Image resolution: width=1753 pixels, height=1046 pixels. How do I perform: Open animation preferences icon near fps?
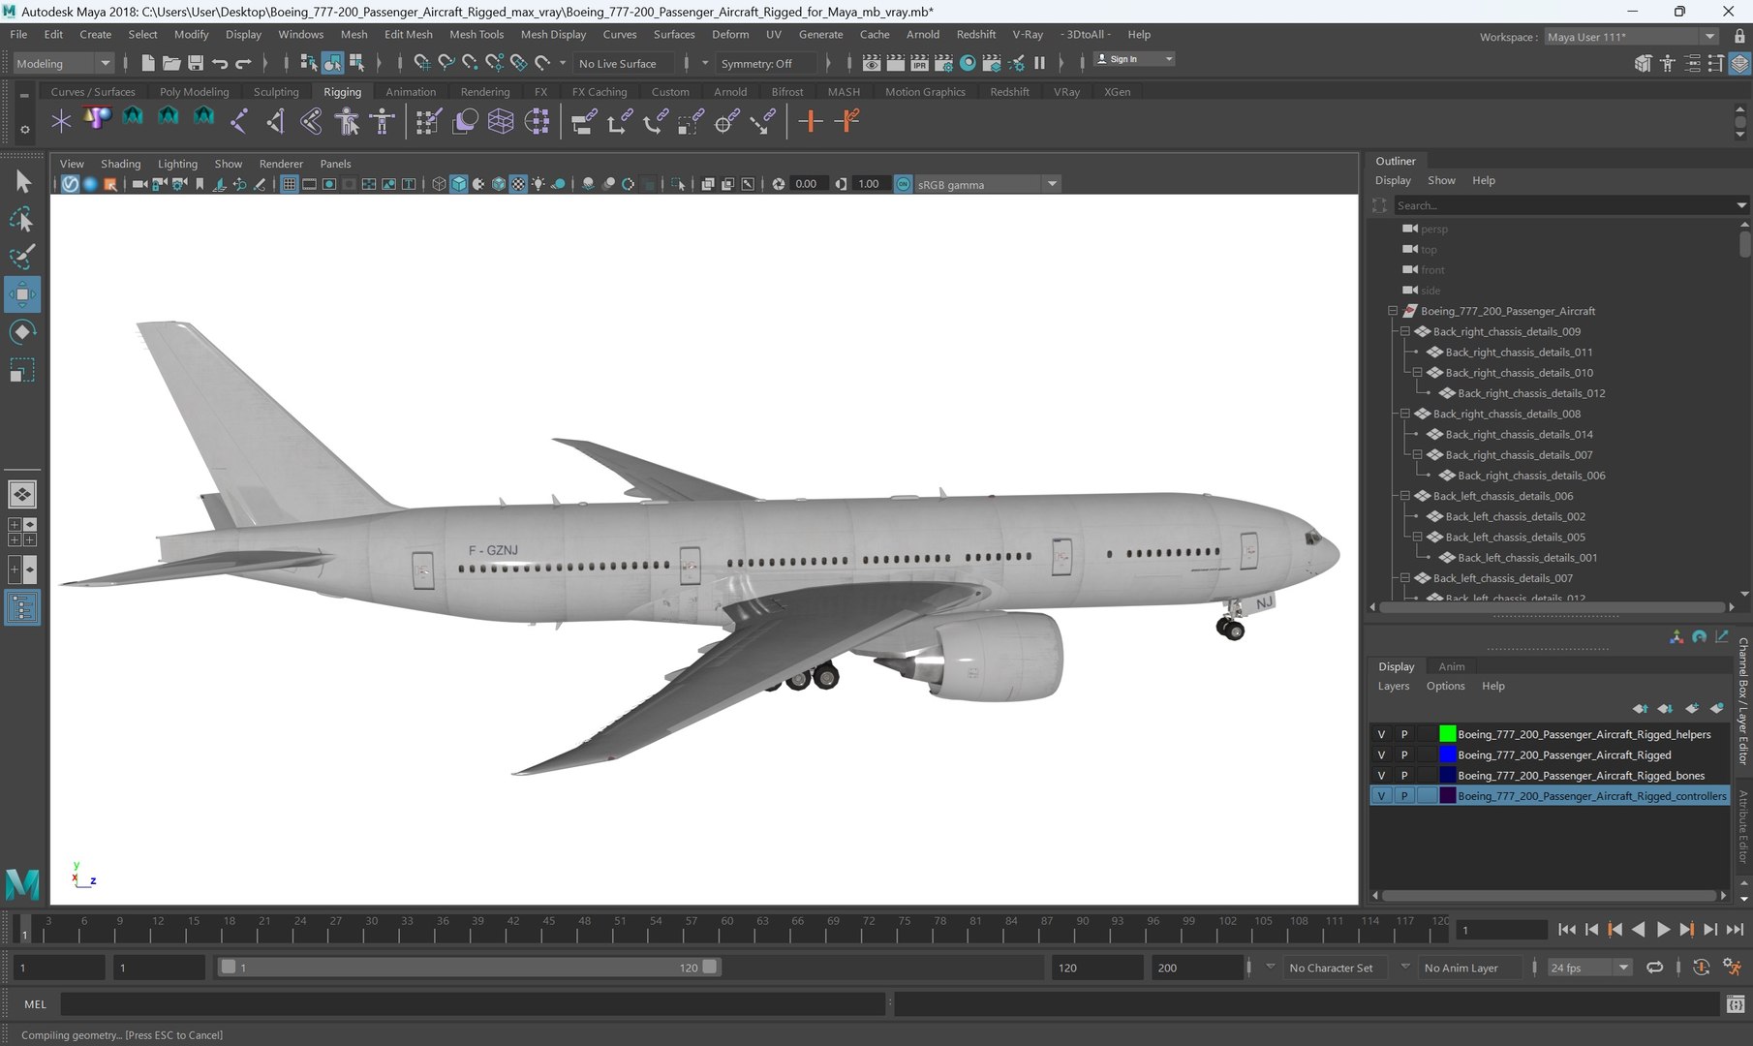point(1732,968)
